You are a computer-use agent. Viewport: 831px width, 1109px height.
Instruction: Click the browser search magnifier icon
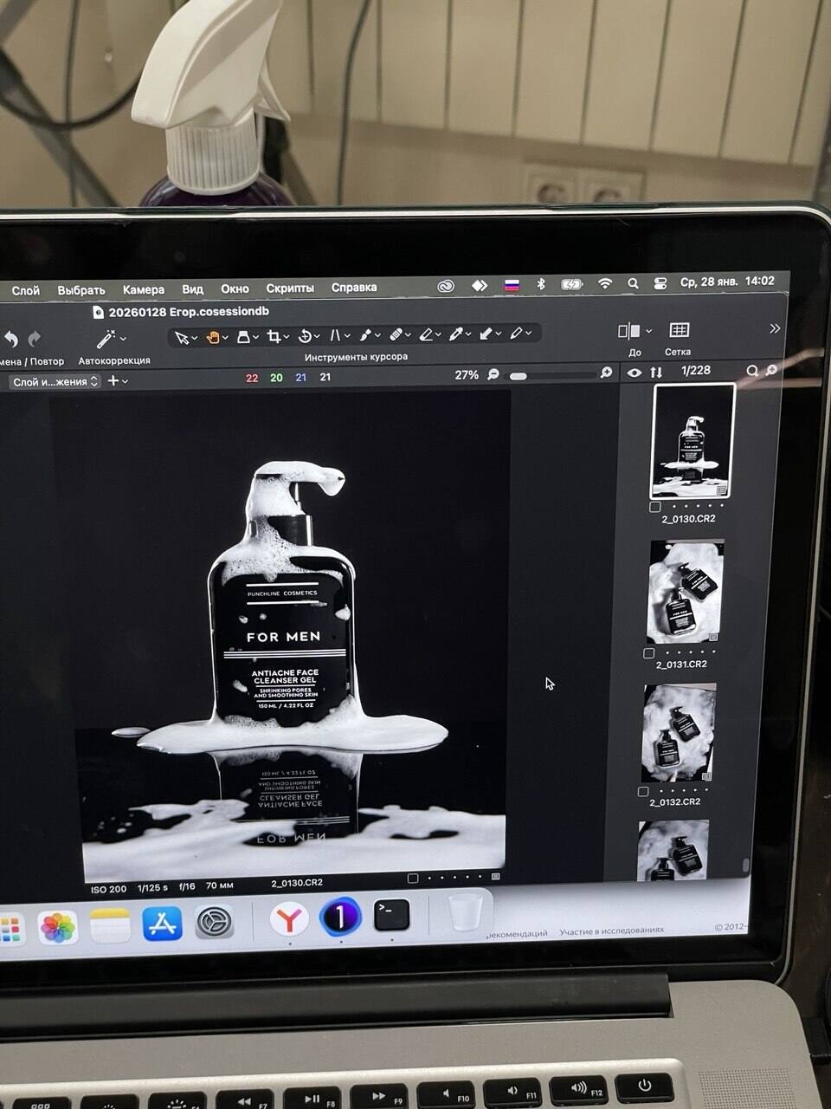click(x=752, y=371)
